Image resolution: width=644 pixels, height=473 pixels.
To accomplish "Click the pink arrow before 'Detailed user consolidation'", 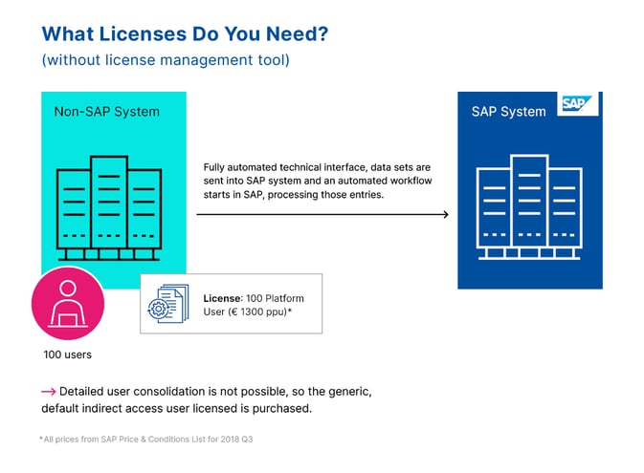I will [x=49, y=392].
